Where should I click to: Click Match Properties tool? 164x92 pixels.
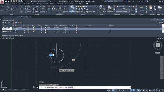110,9
